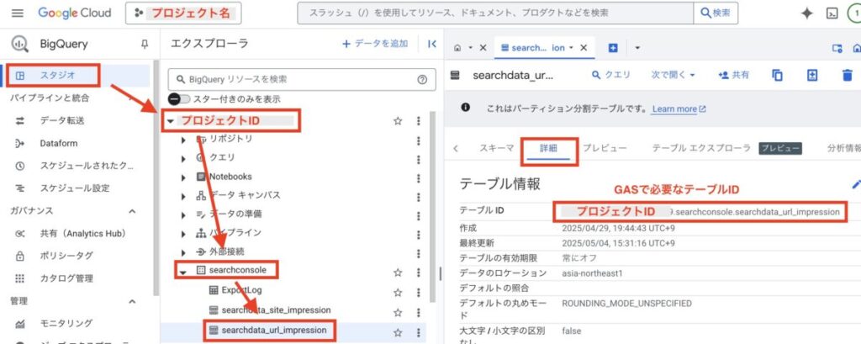The width and height of the screenshot is (861, 344).
Task: Focus the top resource search bar
Action: click(x=495, y=13)
